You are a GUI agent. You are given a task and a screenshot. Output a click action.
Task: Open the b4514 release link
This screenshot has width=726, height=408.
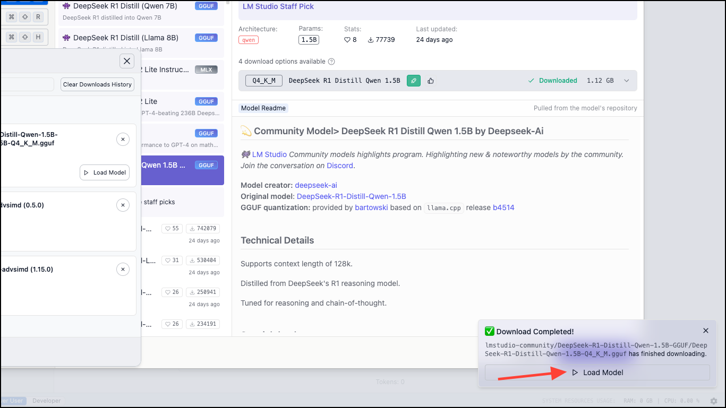tap(503, 207)
